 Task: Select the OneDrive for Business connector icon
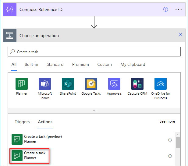161,84
